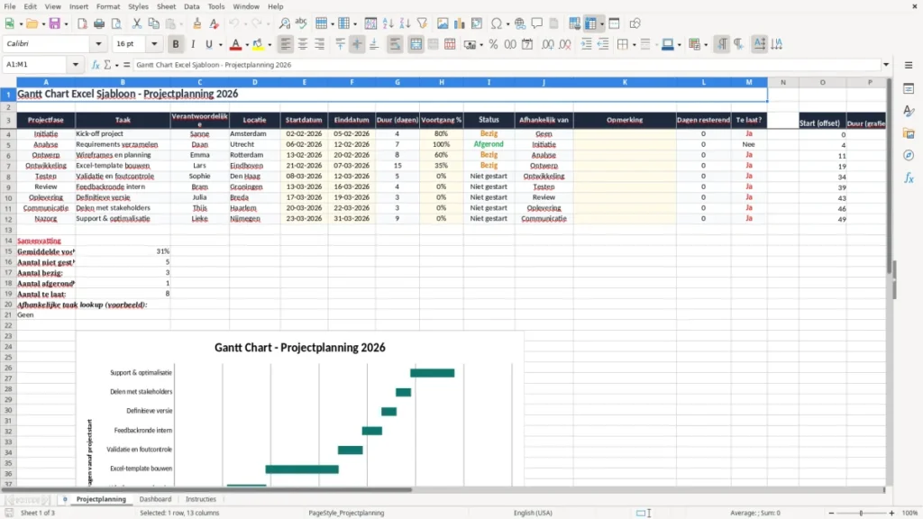Select row 14 header
Viewport: 923px width, 519px height.
[x=8, y=241]
